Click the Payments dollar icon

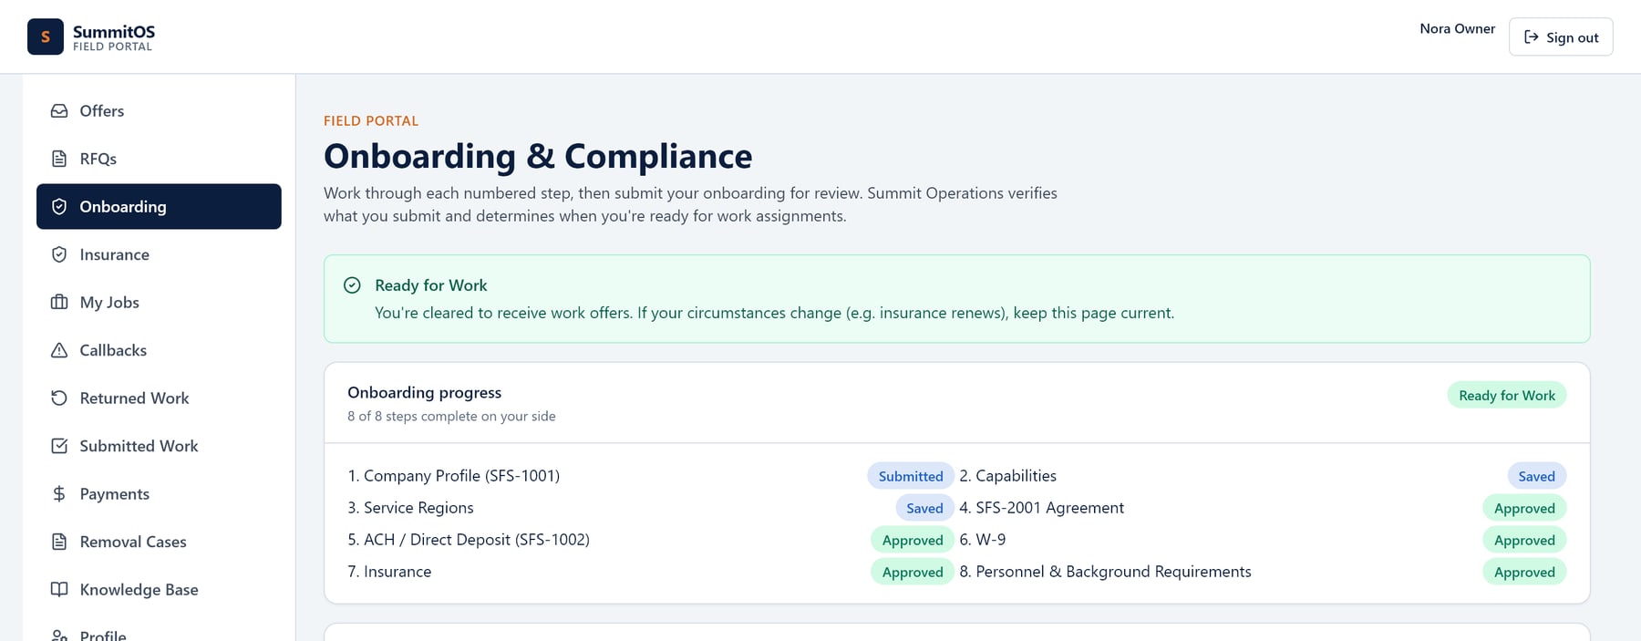click(x=59, y=493)
